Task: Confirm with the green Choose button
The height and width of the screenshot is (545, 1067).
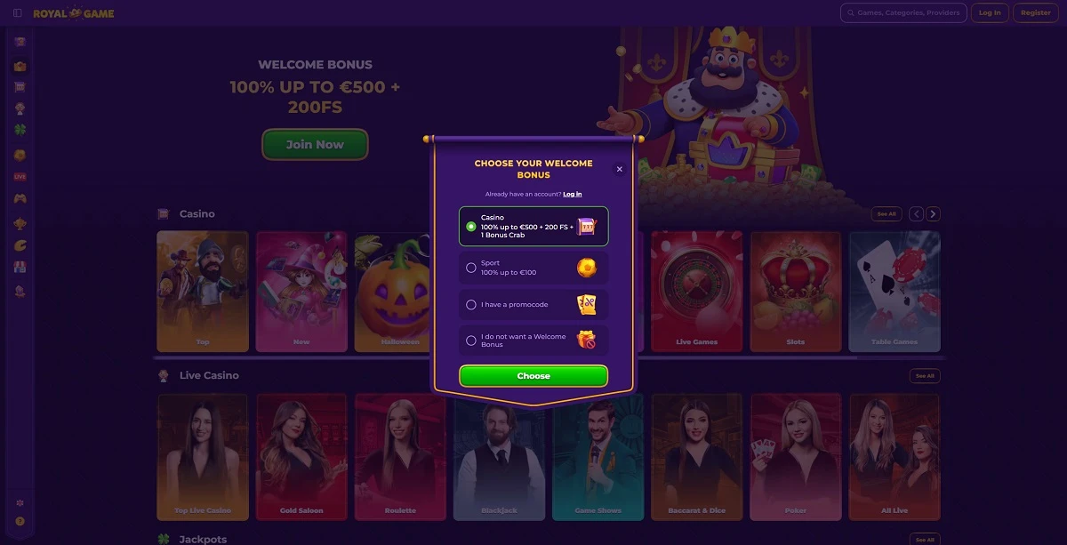Action: pos(533,376)
